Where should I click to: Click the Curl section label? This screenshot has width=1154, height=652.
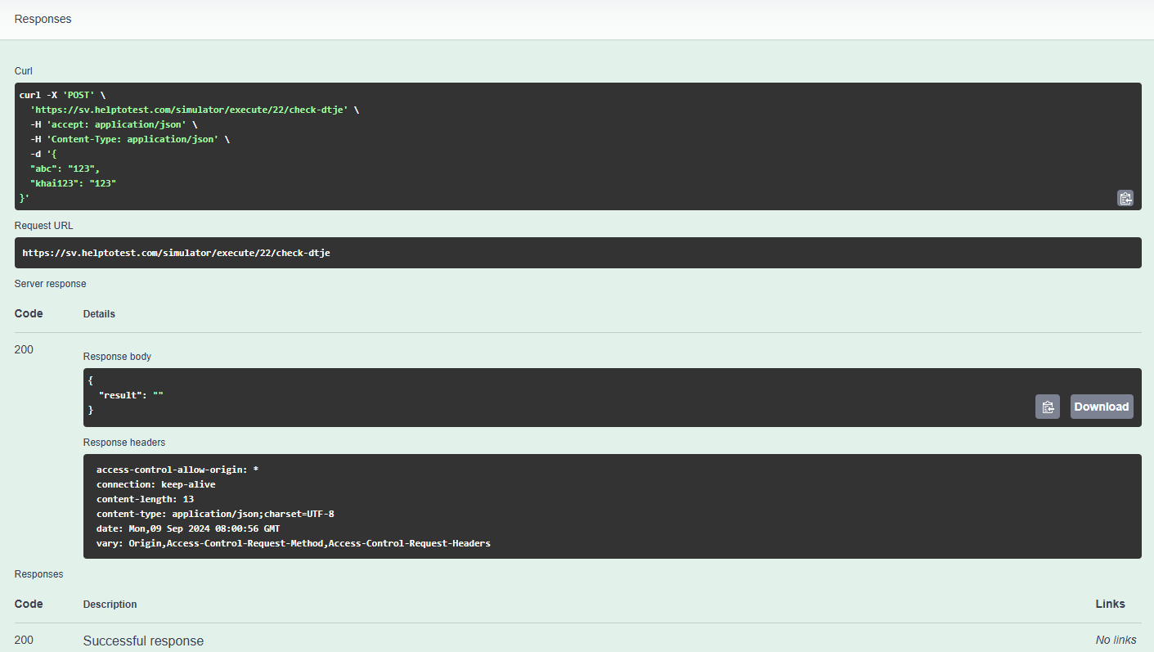pos(24,71)
